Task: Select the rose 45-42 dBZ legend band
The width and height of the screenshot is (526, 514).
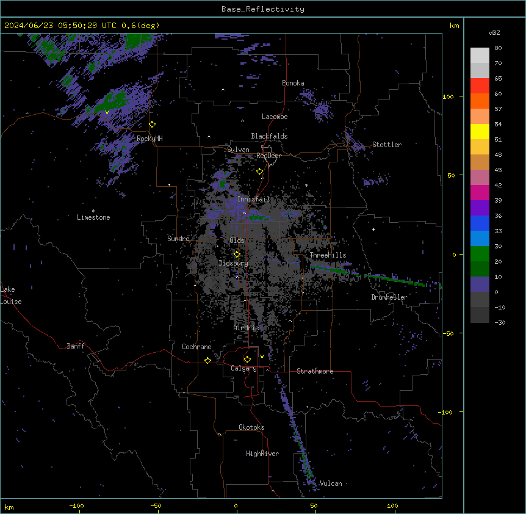Action: [x=480, y=178]
